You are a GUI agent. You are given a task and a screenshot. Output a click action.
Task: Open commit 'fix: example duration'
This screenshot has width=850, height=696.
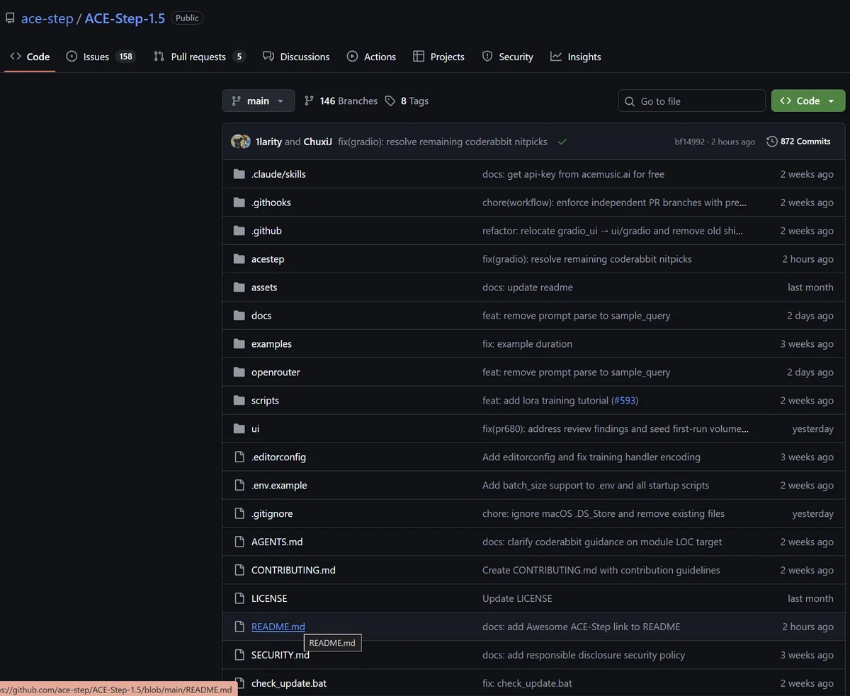click(x=527, y=344)
